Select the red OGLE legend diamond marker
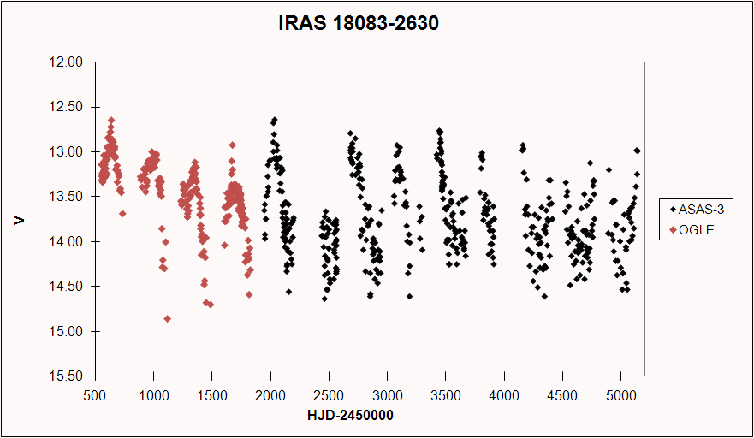 pyautogui.click(x=673, y=229)
